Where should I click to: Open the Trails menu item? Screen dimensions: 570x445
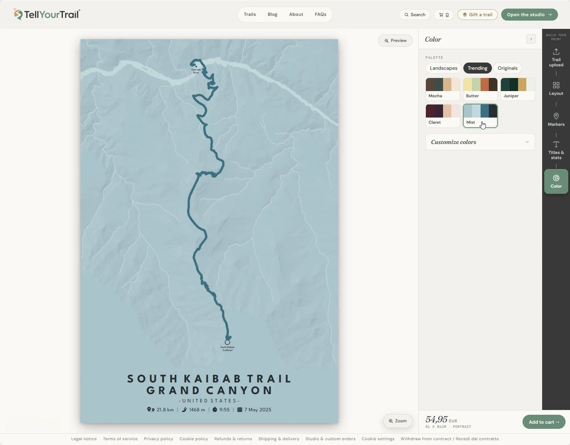point(250,14)
